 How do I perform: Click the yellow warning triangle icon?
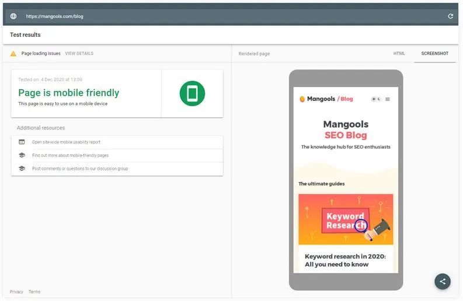(13, 54)
